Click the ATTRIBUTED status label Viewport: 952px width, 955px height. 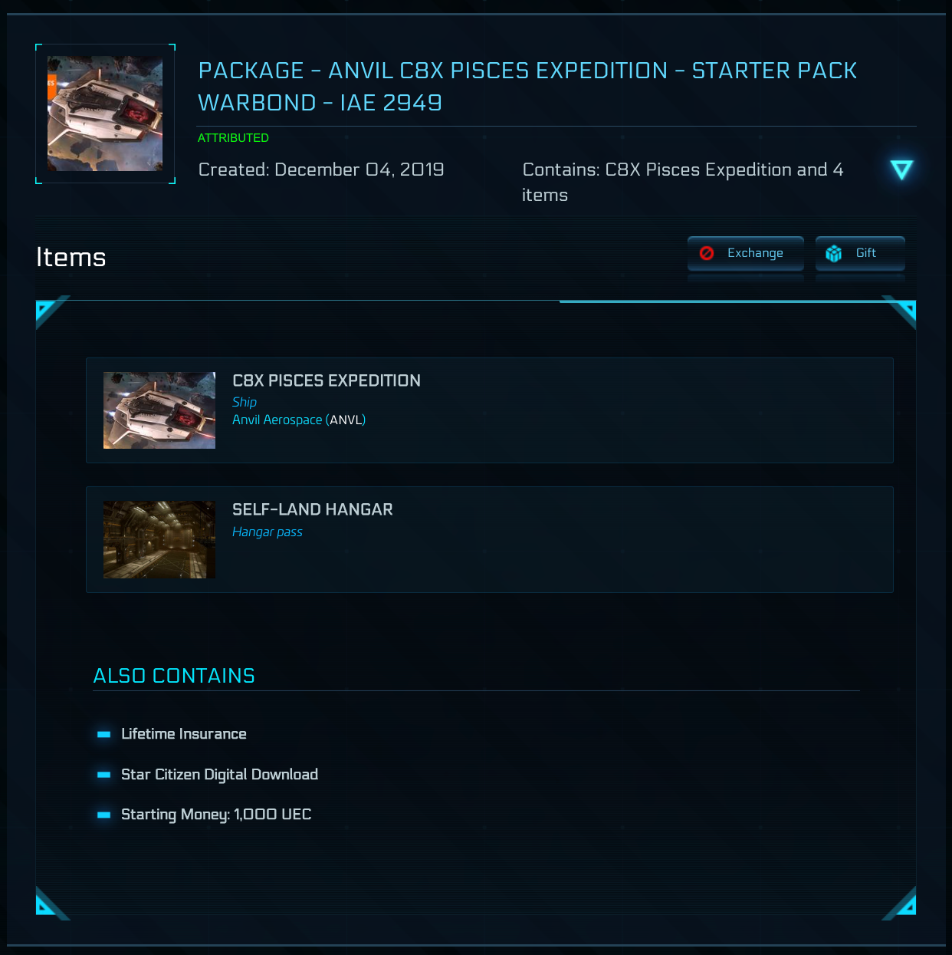point(233,138)
